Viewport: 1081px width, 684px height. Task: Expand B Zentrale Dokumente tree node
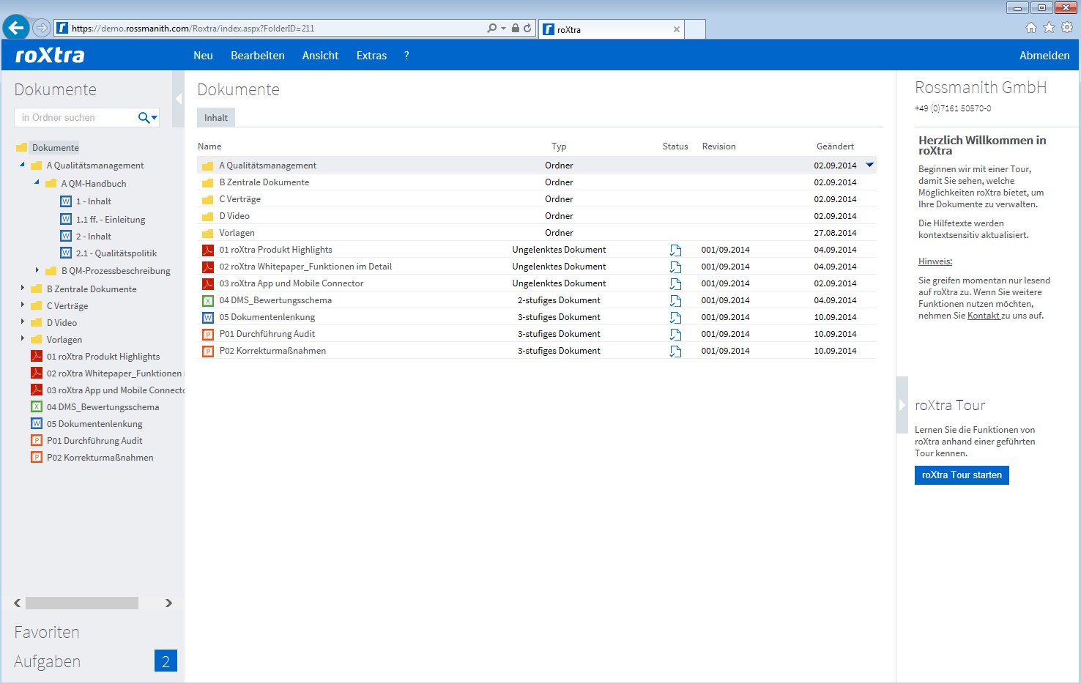click(23, 288)
